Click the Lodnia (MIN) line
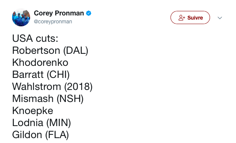 point(41,123)
